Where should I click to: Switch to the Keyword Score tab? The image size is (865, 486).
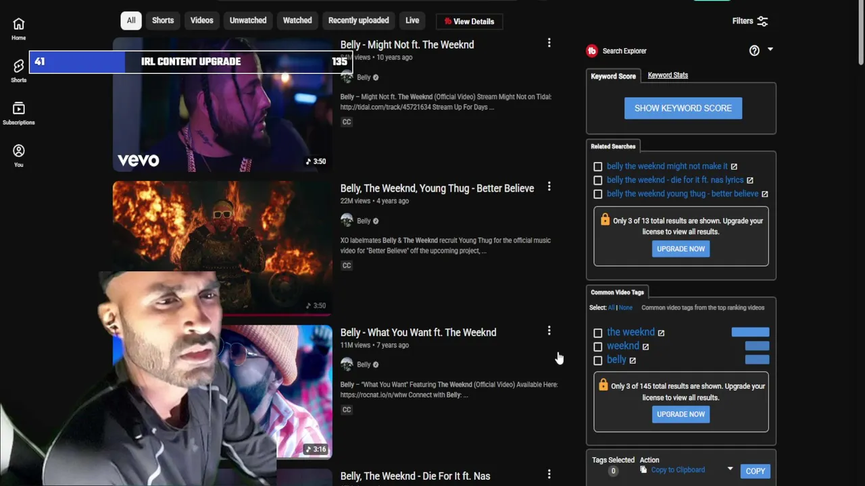click(x=613, y=76)
